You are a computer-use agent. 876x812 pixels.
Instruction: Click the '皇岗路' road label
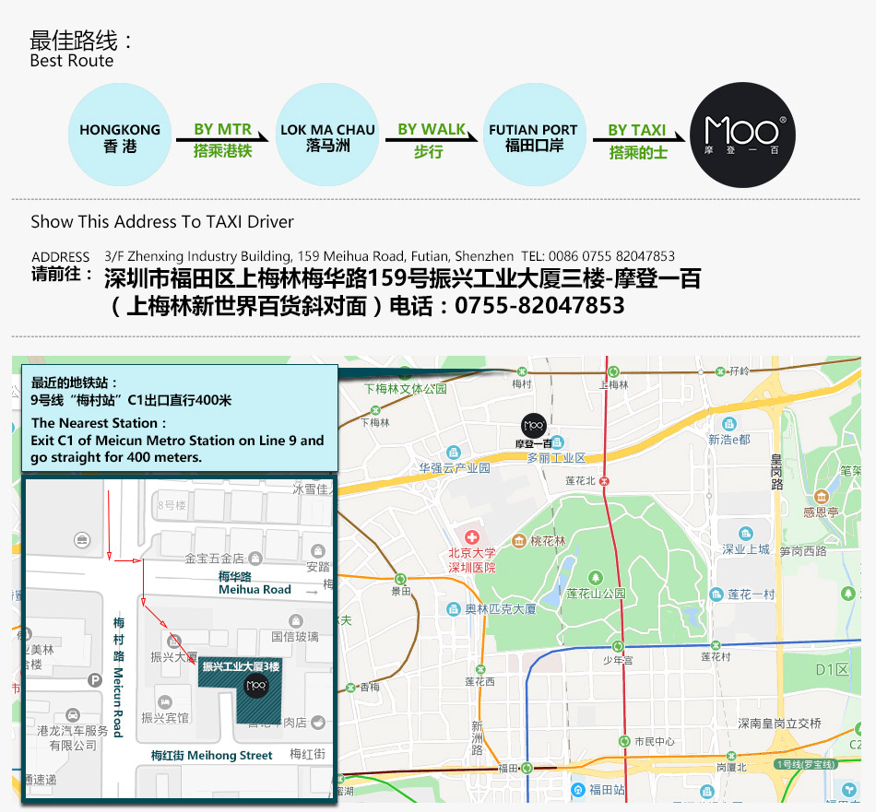(776, 472)
